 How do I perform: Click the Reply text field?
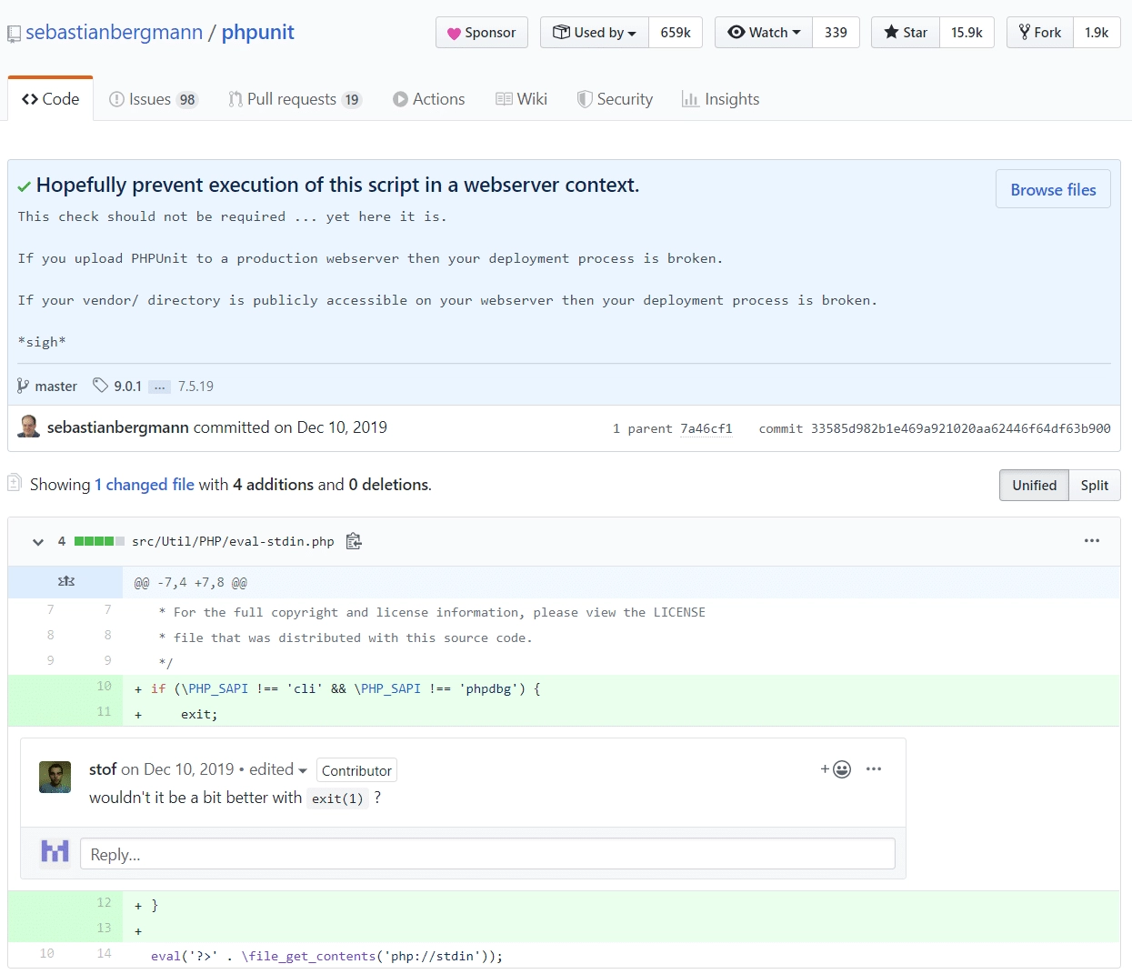487,854
